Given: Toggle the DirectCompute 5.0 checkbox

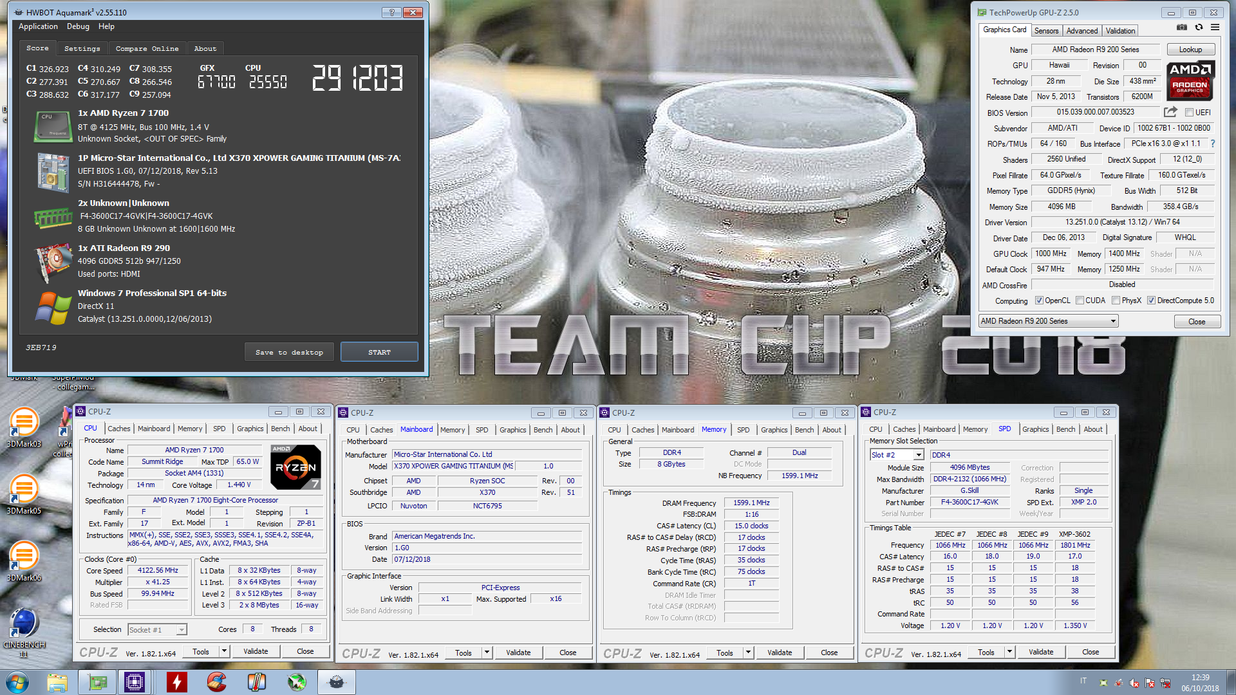Looking at the screenshot, I should coord(1151,301).
